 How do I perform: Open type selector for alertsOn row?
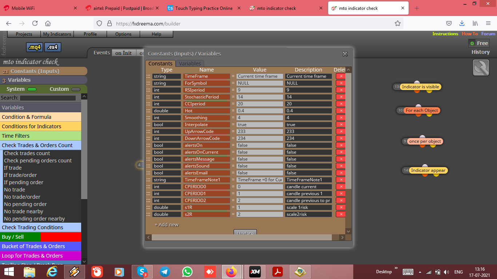point(167,145)
